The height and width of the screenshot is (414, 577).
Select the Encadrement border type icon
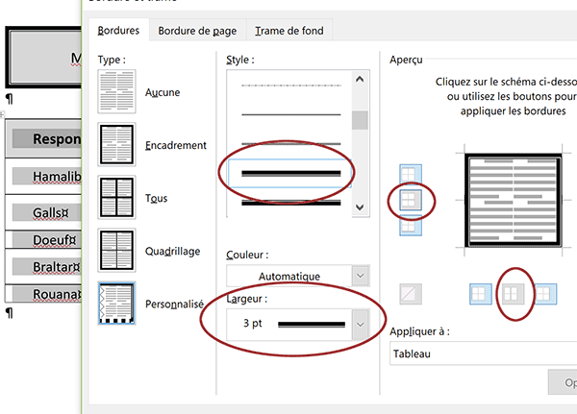click(116, 144)
